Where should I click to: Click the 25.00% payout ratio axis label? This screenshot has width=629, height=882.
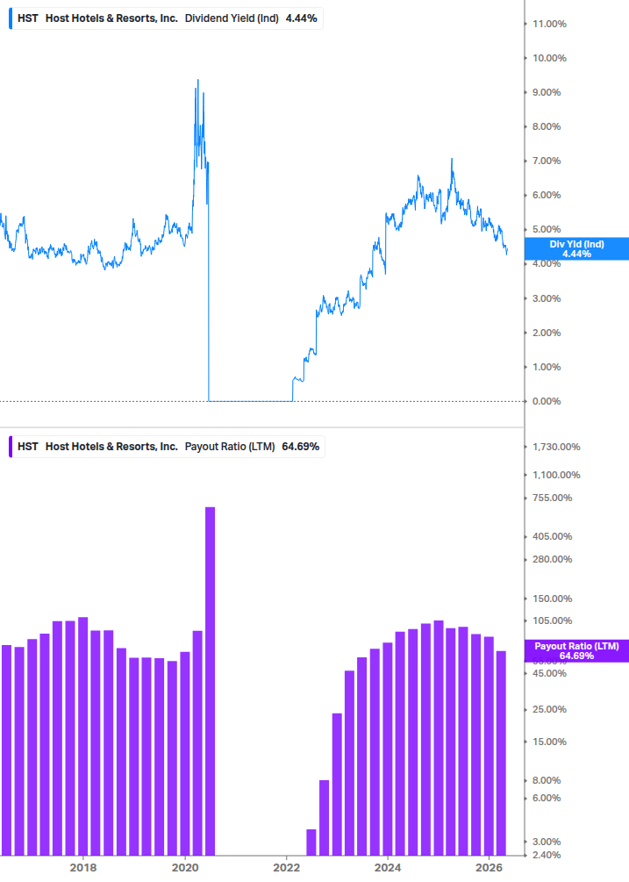(549, 709)
